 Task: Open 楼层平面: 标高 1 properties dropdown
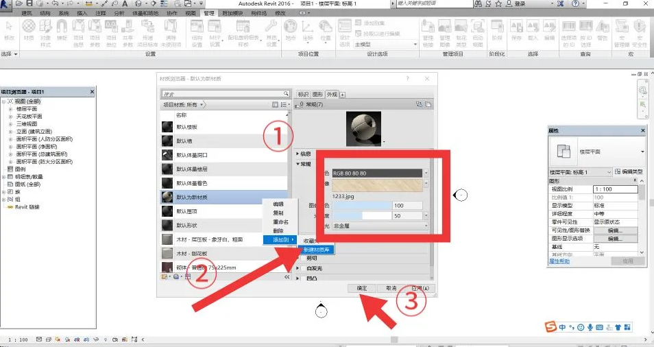point(580,172)
